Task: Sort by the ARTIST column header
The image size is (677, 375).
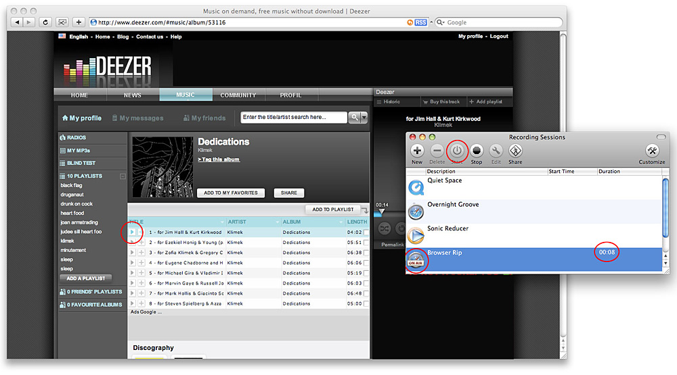Action: point(253,222)
